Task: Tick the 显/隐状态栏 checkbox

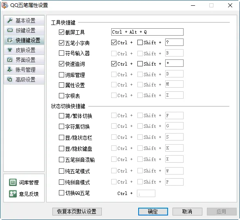Action: pos(61,138)
